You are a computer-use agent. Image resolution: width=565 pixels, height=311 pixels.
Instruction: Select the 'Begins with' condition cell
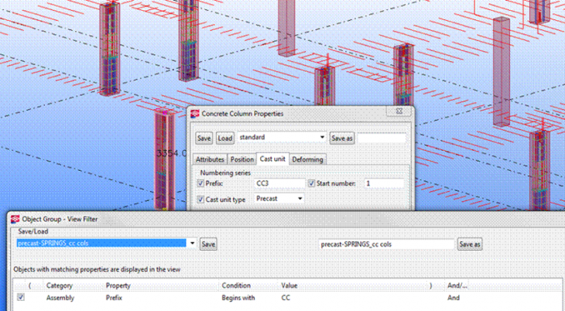(x=239, y=297)
